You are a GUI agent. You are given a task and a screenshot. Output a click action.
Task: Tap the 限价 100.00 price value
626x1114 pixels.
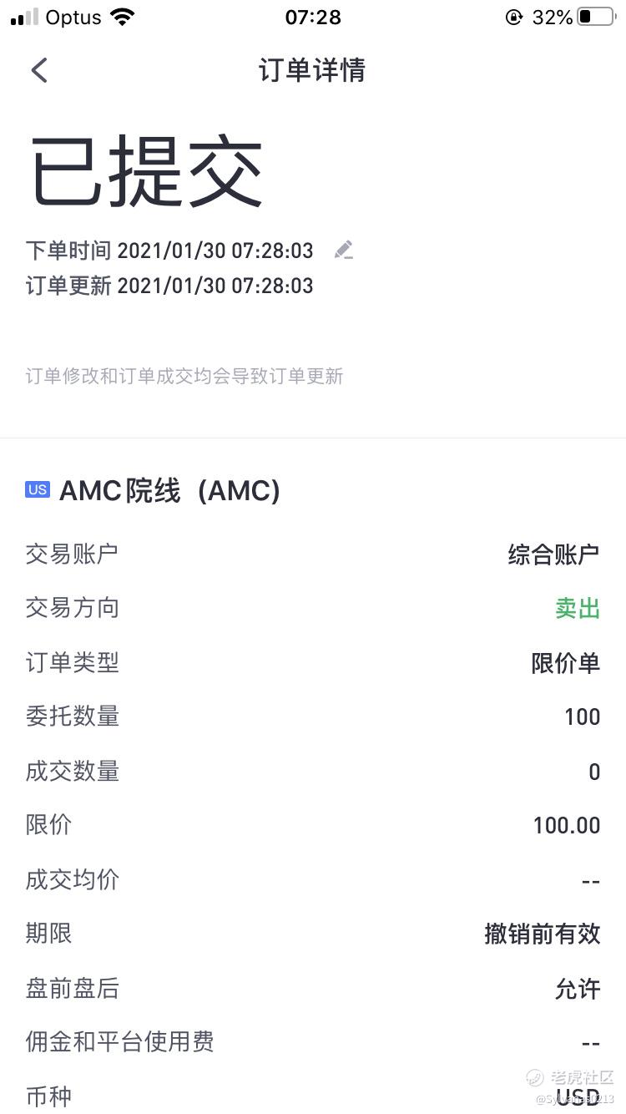(567, 825)
